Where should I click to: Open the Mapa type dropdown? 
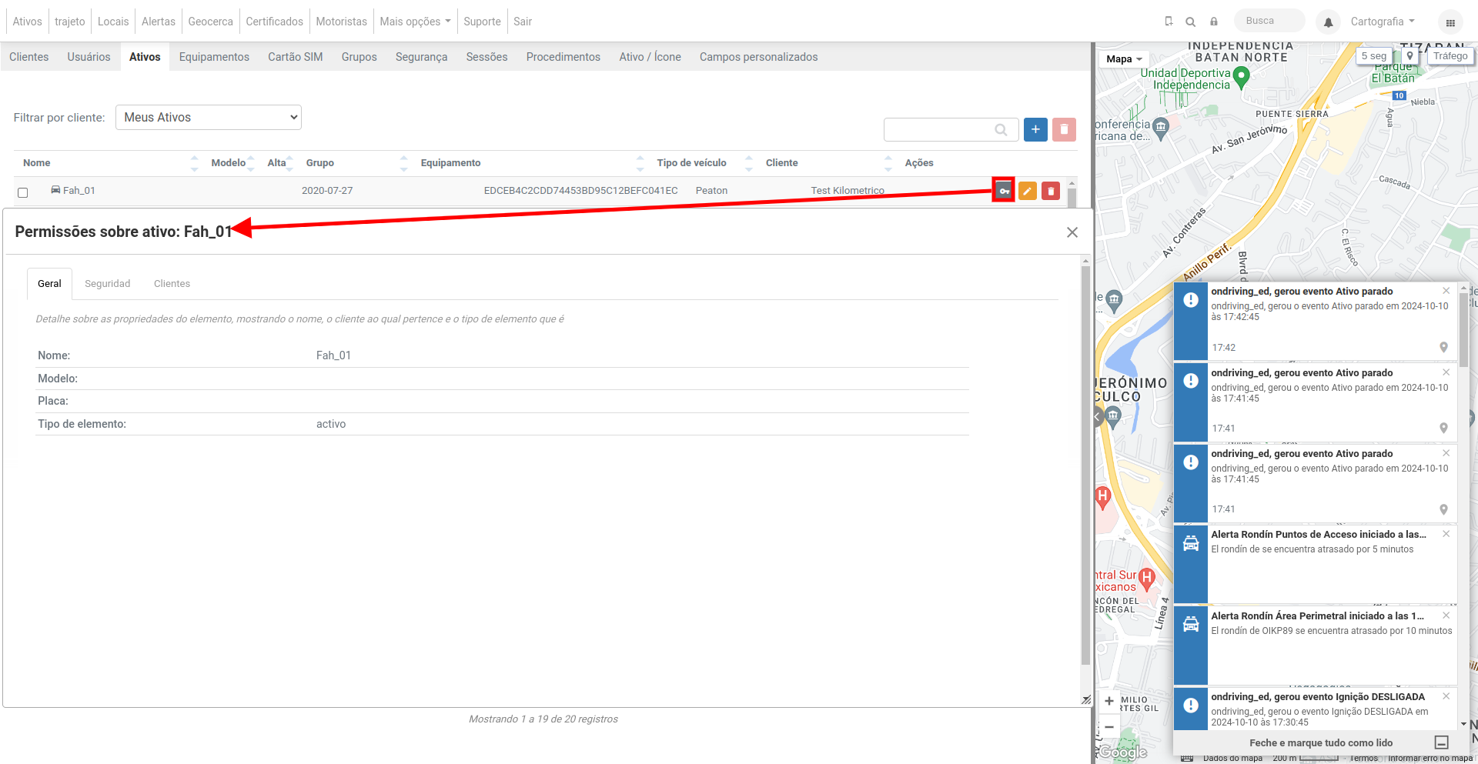pyautogui.click(x=1124, y=59)
